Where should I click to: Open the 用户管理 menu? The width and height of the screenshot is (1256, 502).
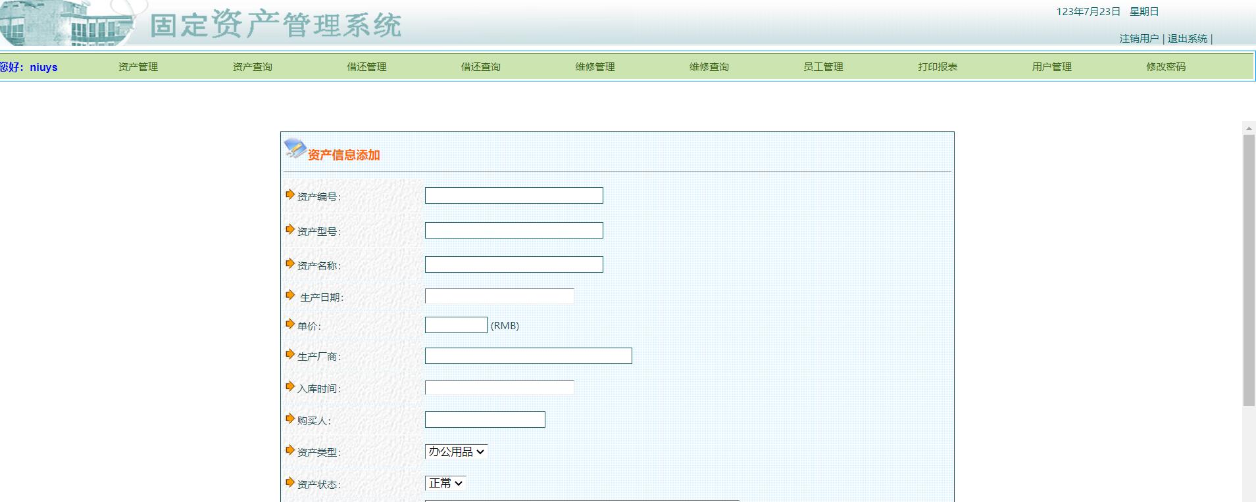click(1051, 67)
